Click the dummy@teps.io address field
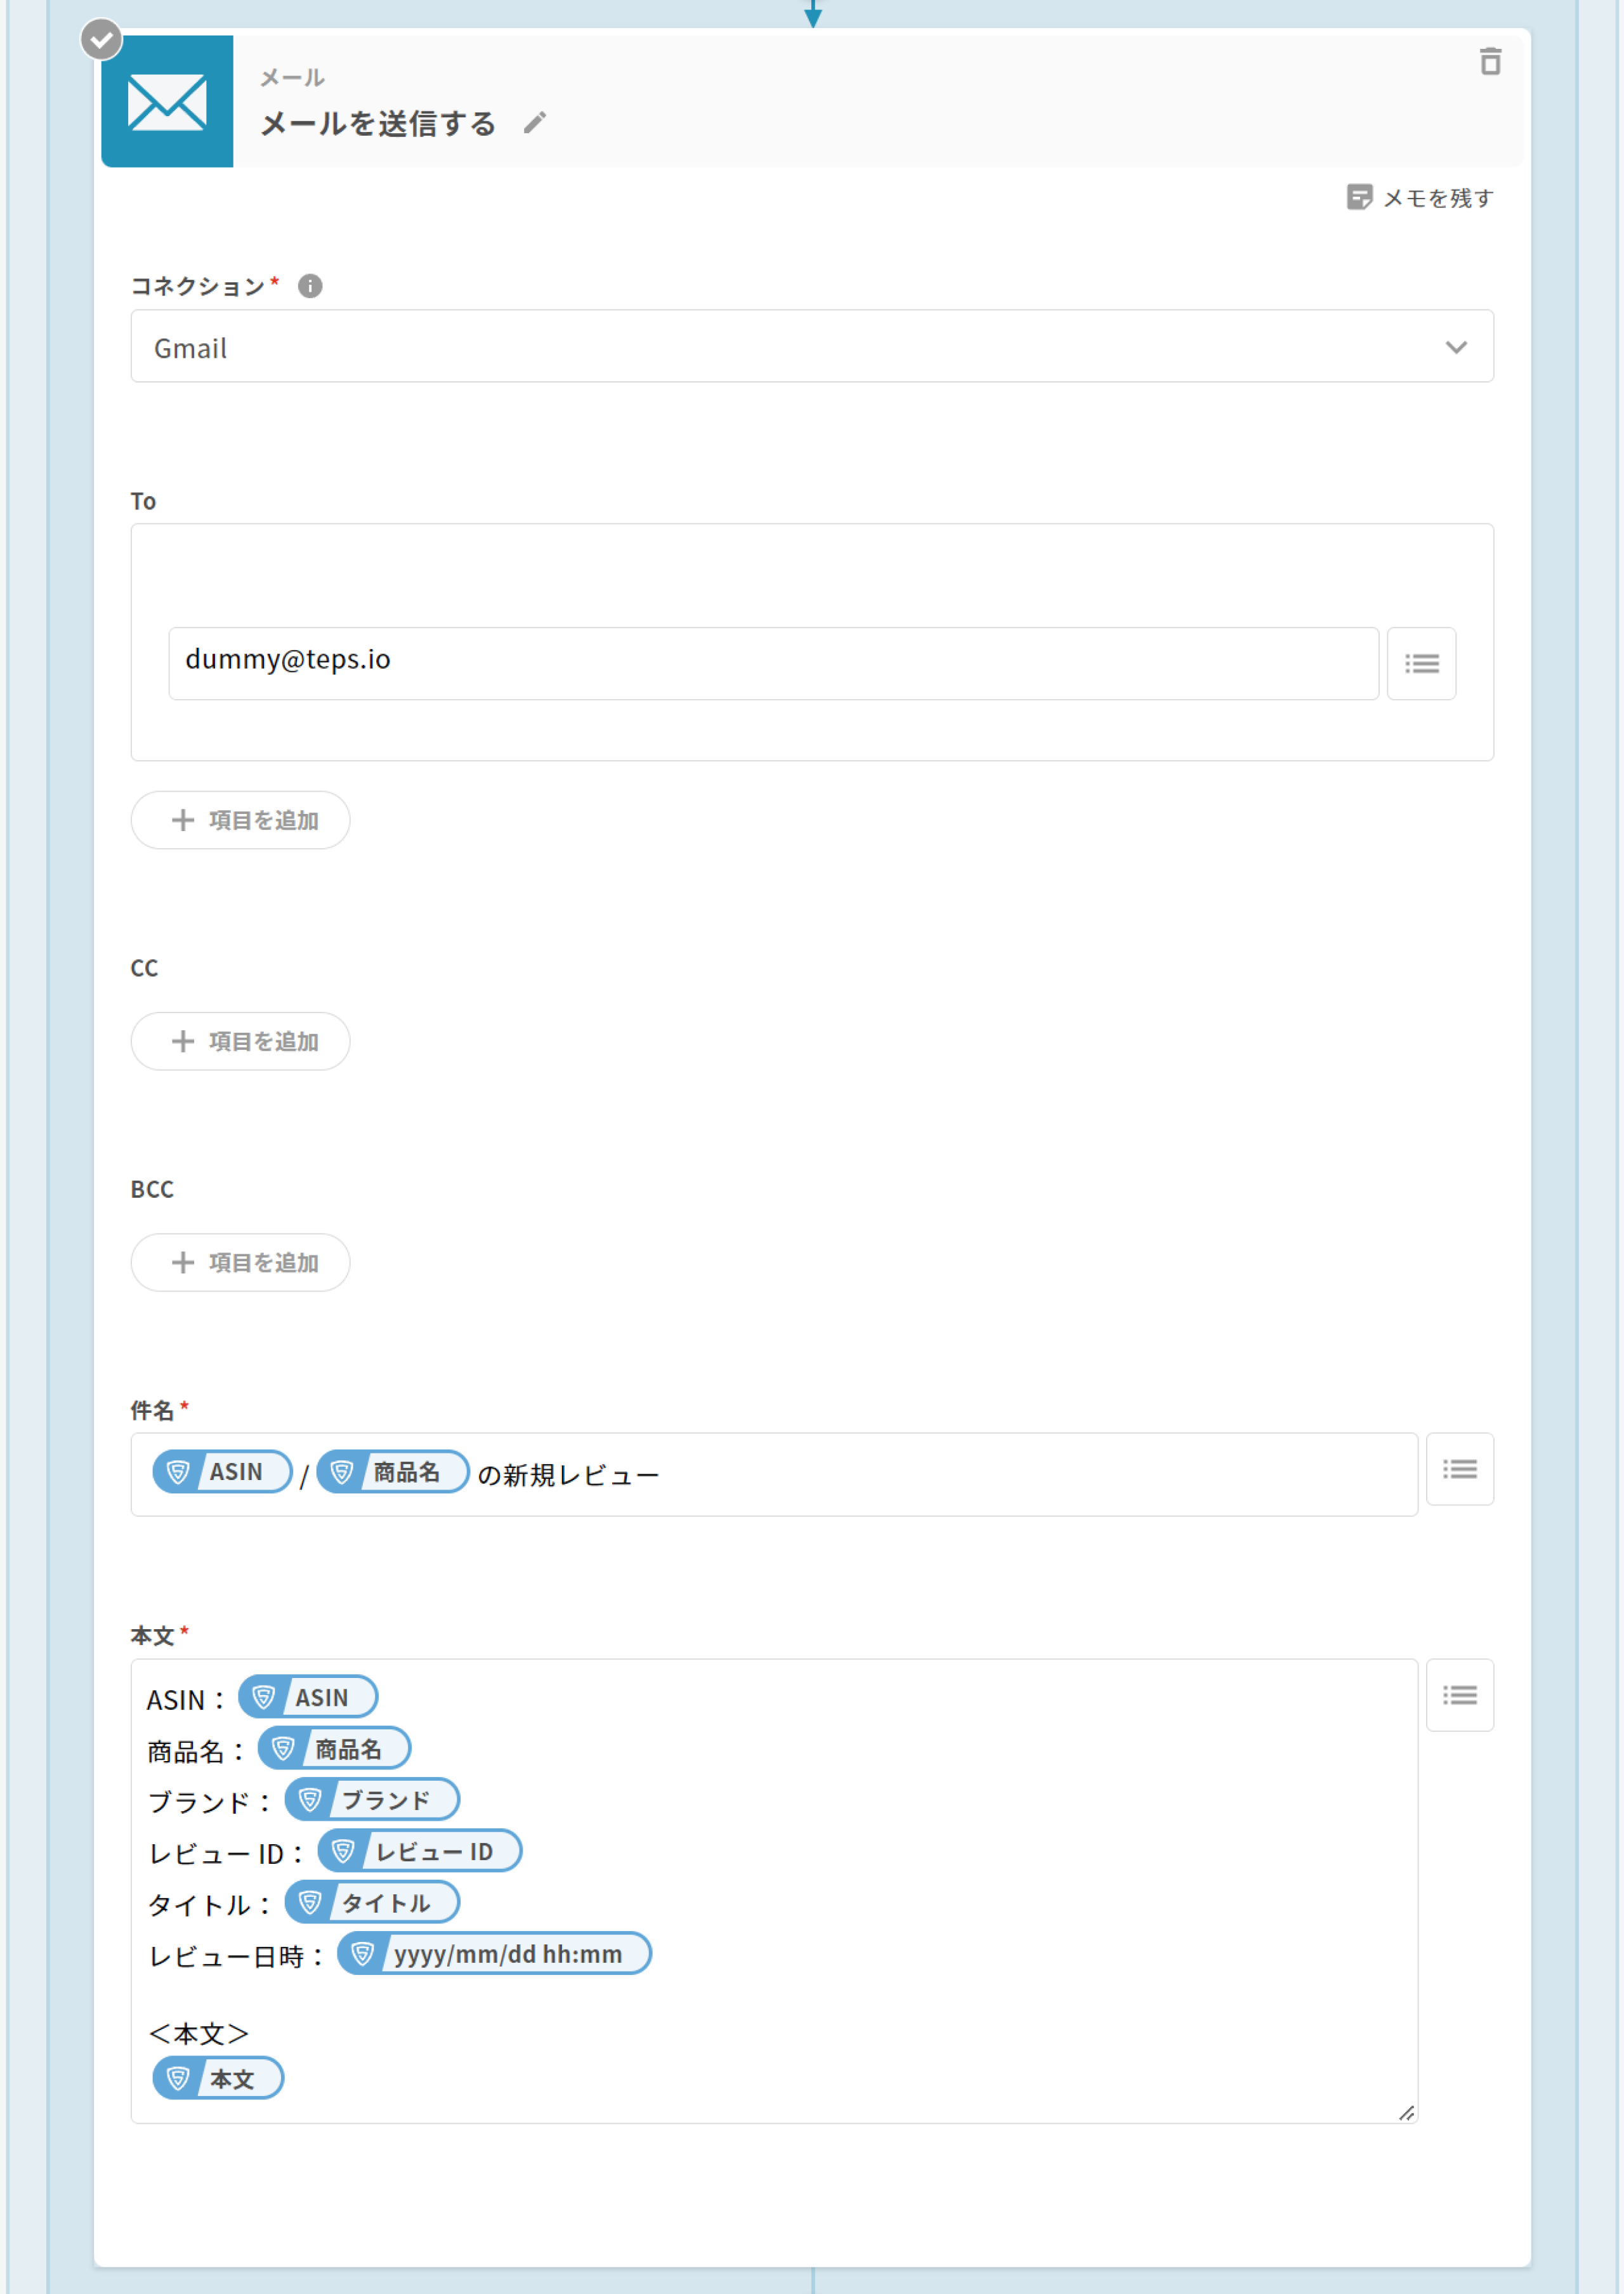The image size is (1624, 2294). coord(772,663)
